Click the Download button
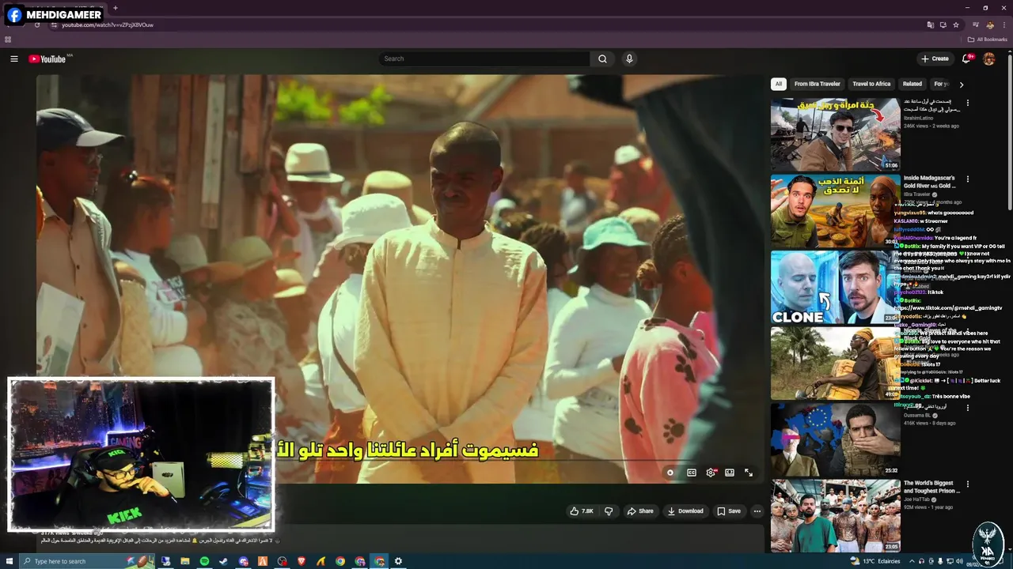 click(x=685, y=511)
